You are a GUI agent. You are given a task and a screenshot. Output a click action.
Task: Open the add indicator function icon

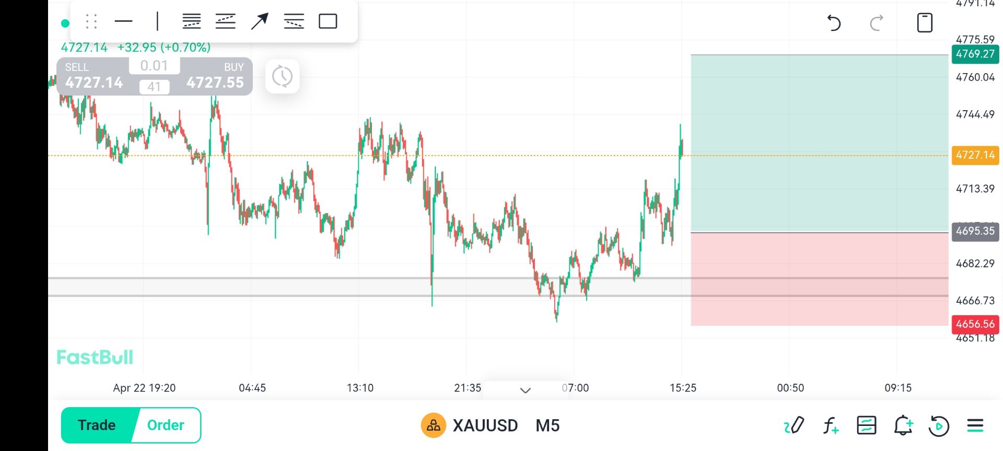pyautogui.click(x=831, y=425)
